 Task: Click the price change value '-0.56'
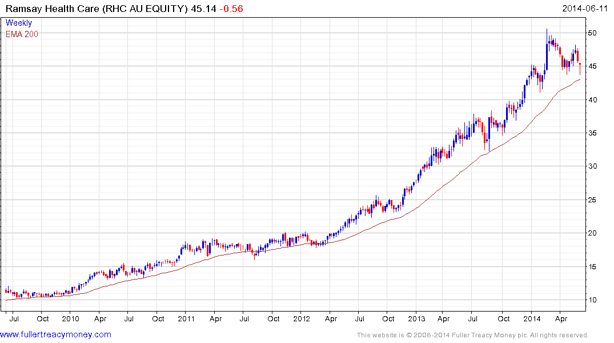tap(231, 9)
